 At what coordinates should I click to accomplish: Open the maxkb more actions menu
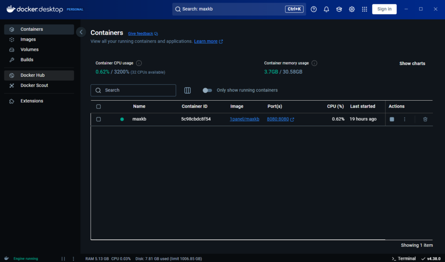click(x=405, y=119)
